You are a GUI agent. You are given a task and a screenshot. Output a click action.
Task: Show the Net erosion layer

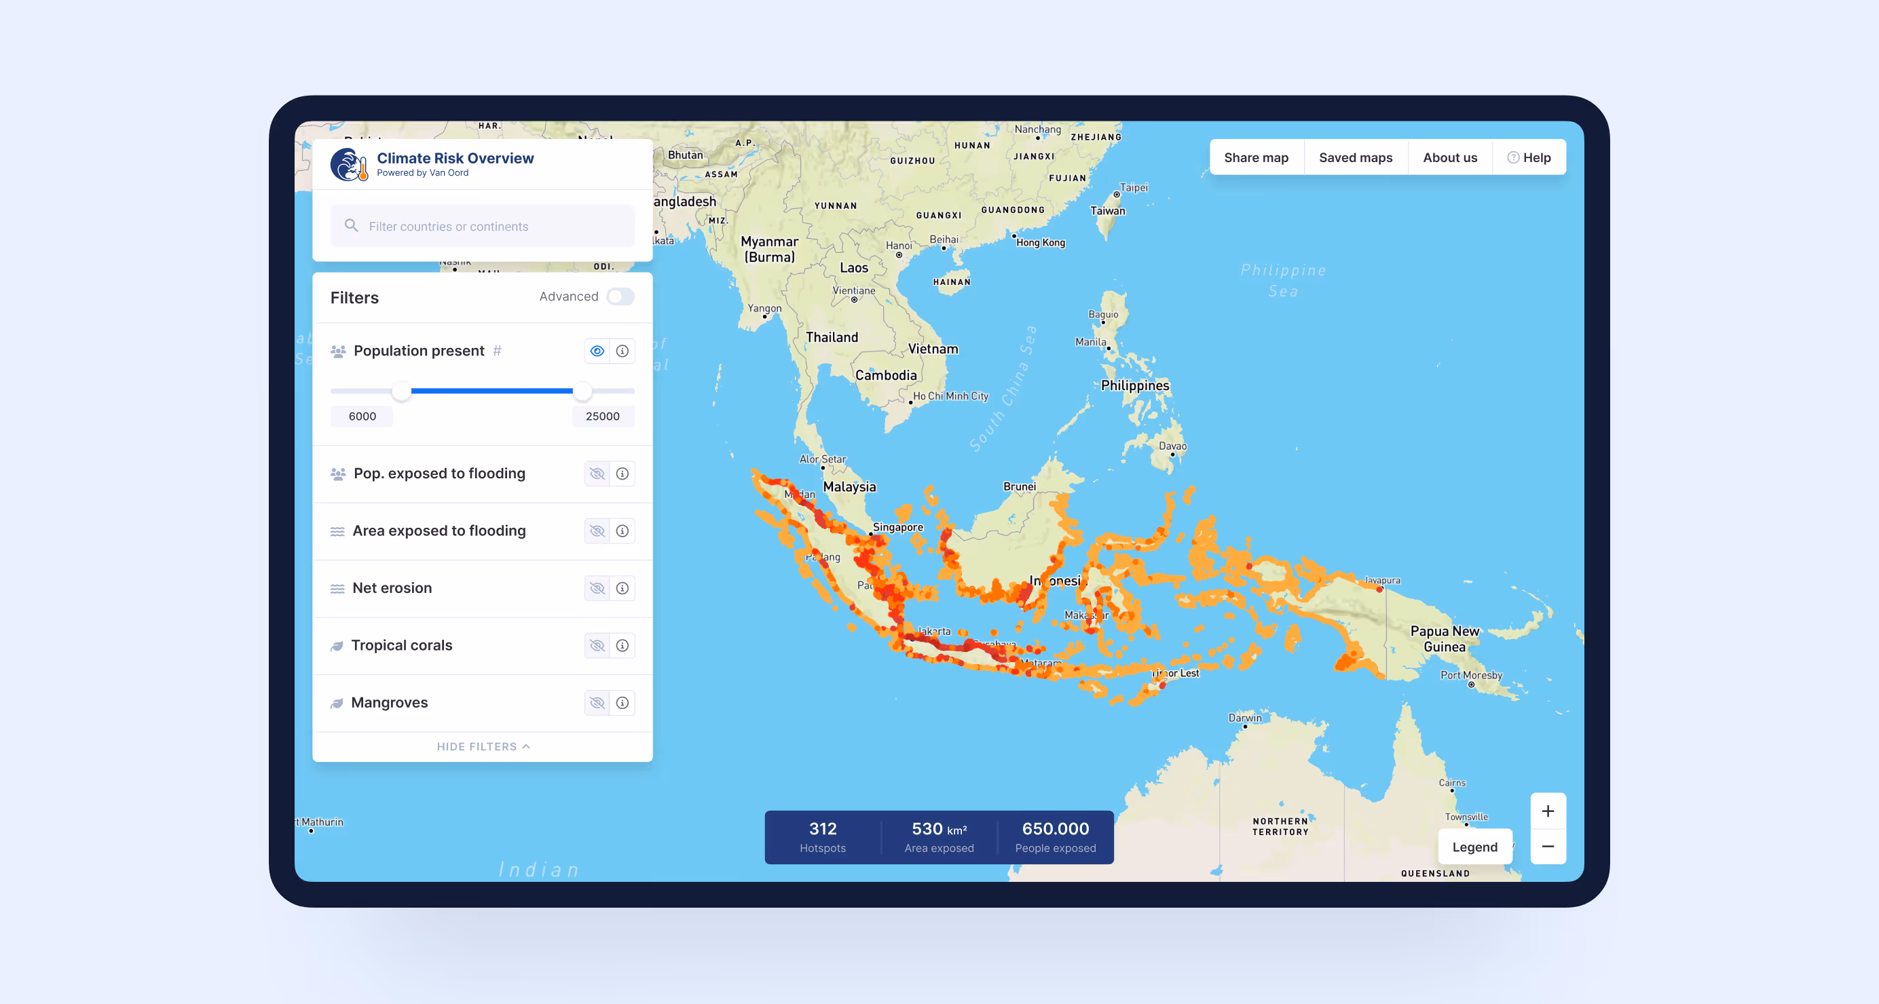click(x=597, y=588)
